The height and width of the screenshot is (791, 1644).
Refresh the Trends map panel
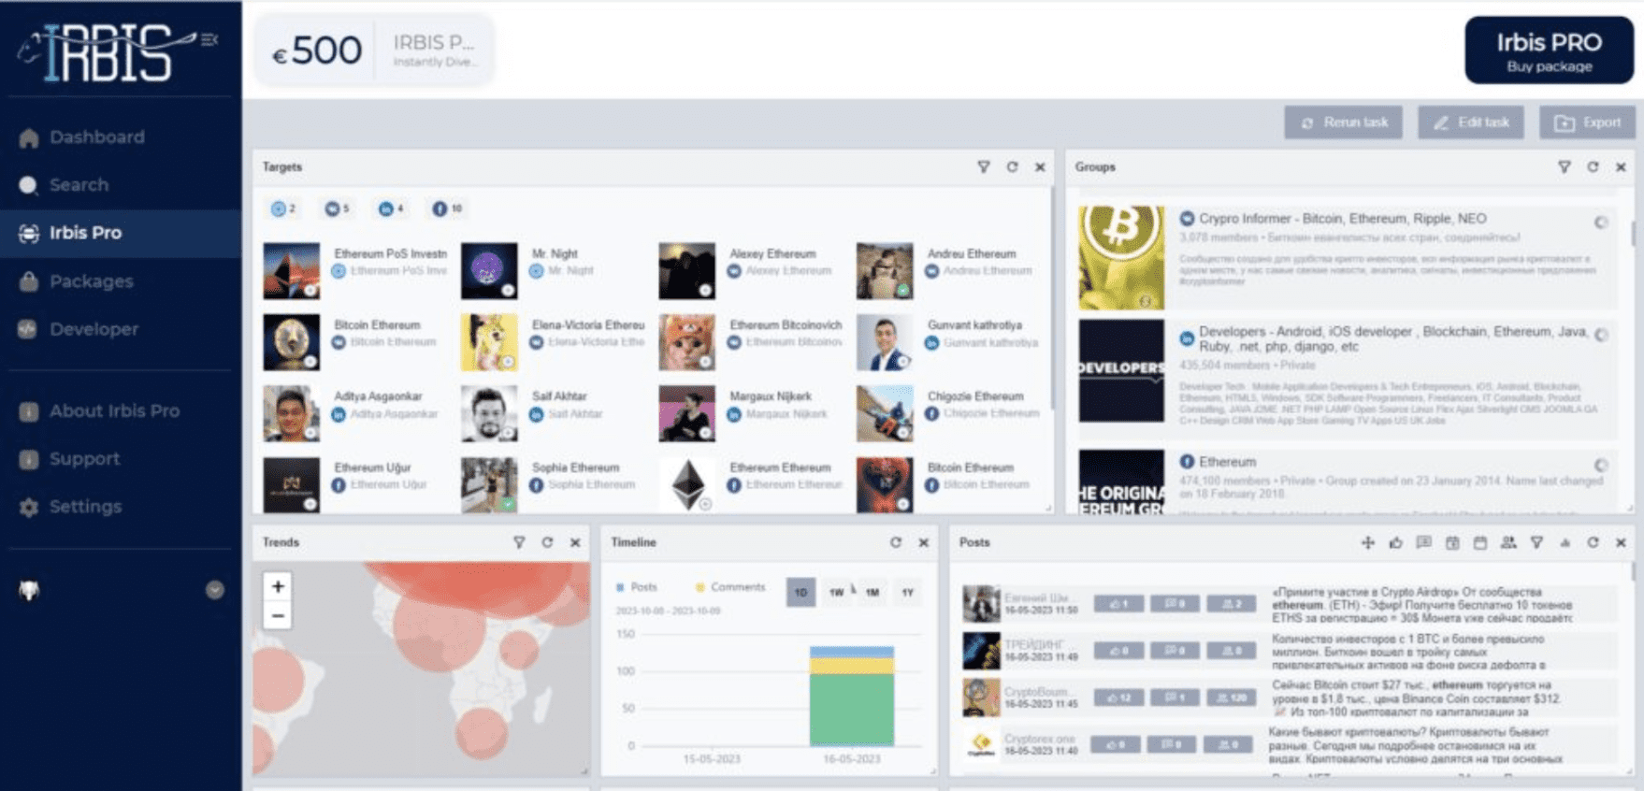tap(547, 542)
